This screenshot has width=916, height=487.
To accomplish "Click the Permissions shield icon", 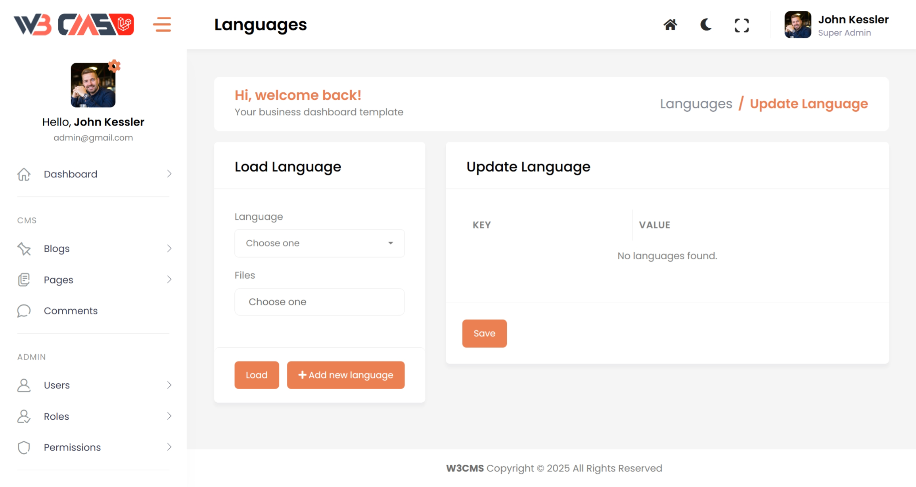I will pyautogui.click(x=24, y=447).
